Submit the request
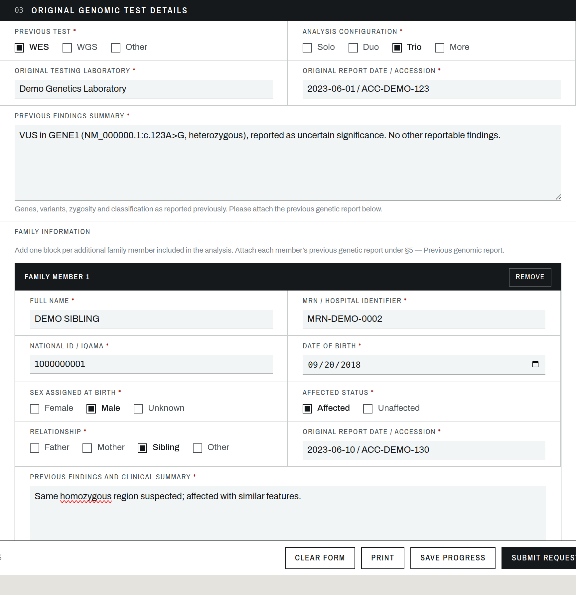The height and width of the screenshot is (595, 576). coord(539,558)
